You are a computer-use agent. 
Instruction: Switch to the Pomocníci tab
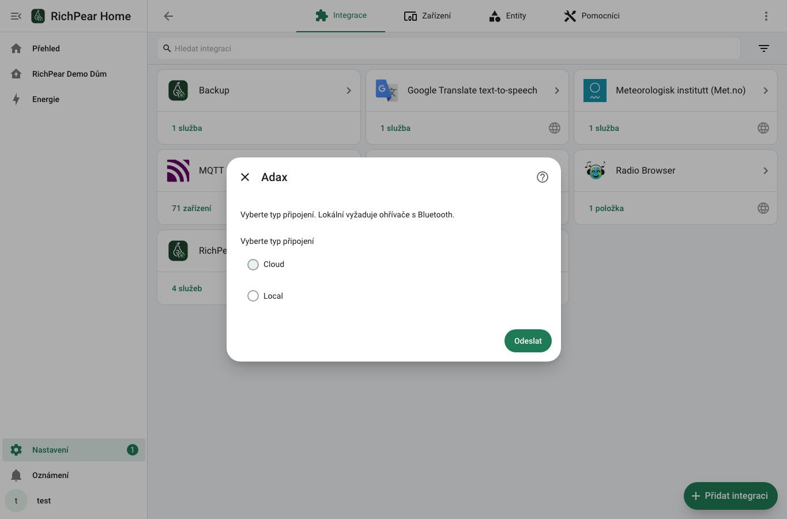point(592,16)
